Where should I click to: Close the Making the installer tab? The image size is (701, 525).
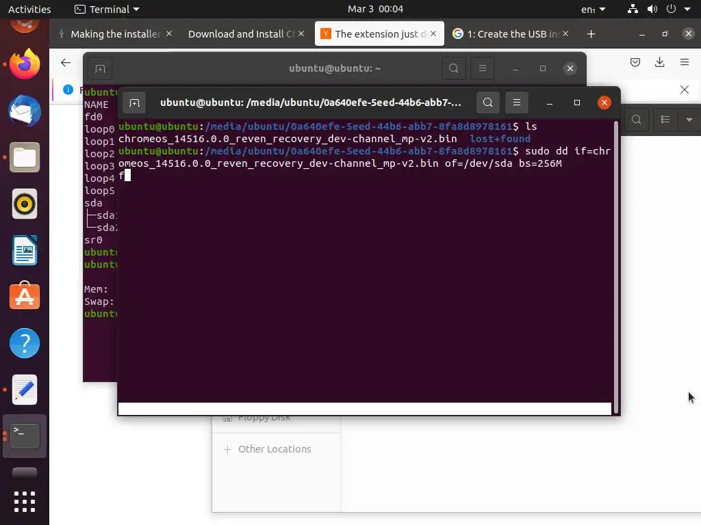pyautogui.click(x=169, y=34)
